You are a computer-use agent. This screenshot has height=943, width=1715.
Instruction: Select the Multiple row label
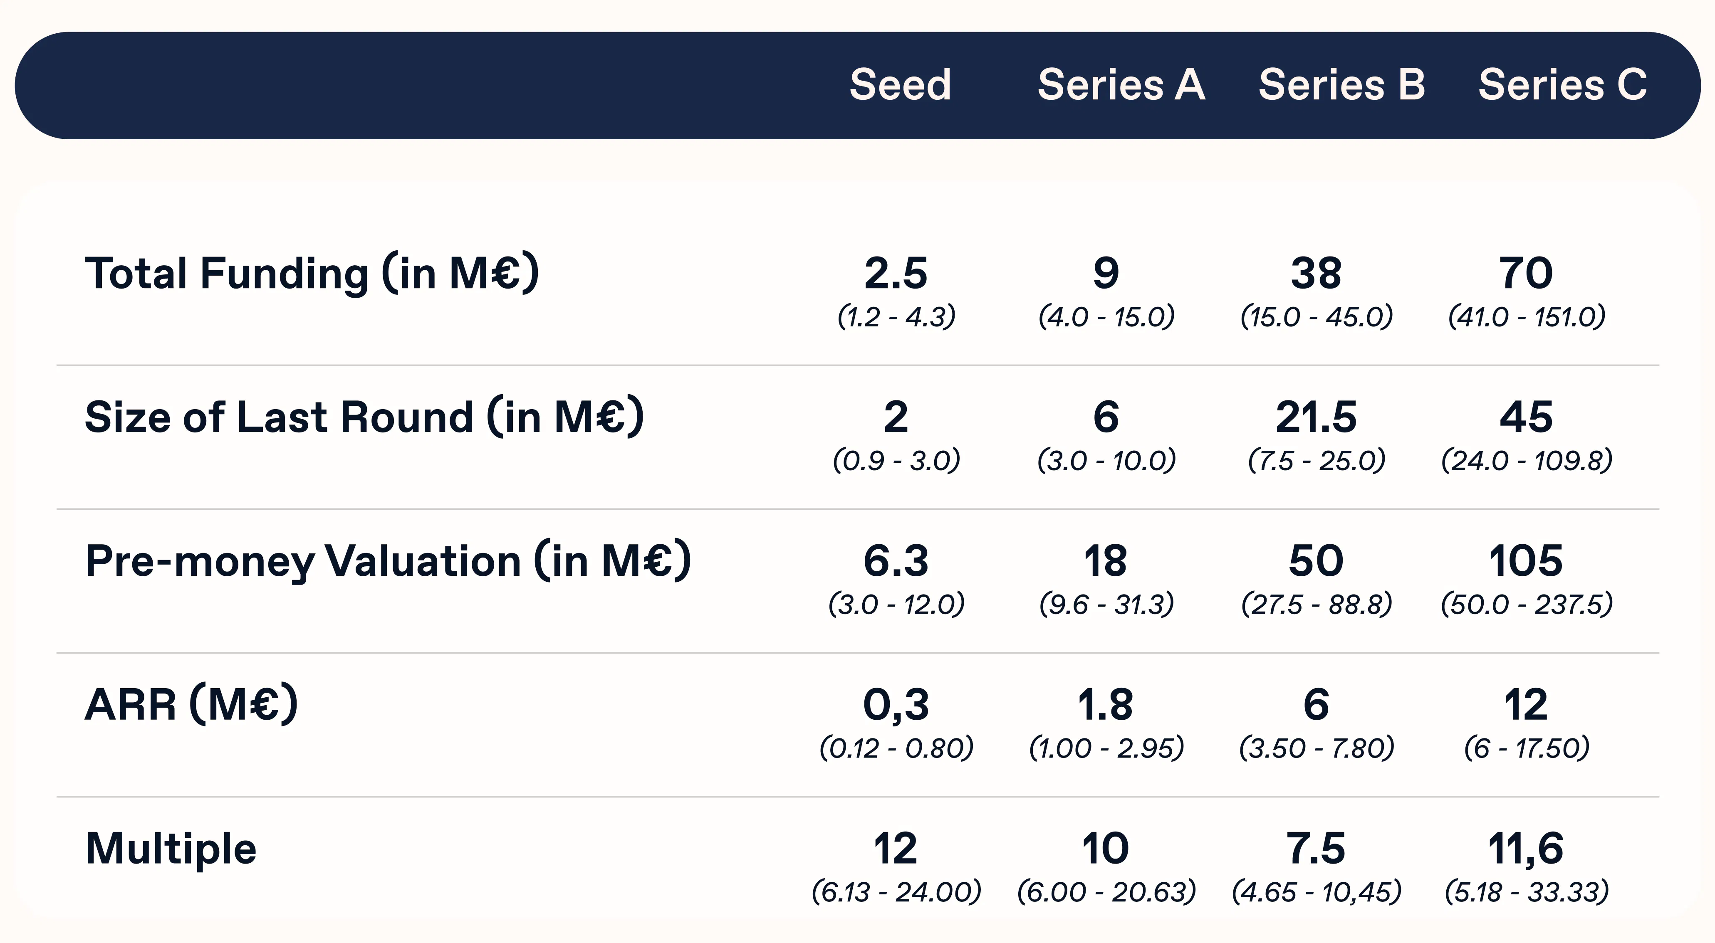tap(171, 849)
